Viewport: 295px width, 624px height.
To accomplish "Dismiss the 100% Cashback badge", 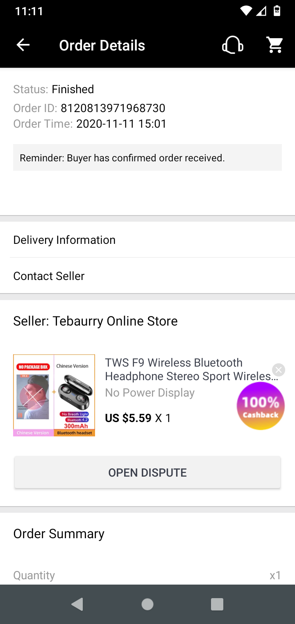I will 279,370.
